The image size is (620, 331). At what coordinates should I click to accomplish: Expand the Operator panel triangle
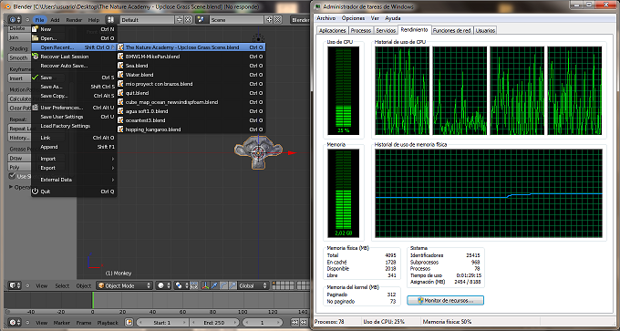pos(11,187)
